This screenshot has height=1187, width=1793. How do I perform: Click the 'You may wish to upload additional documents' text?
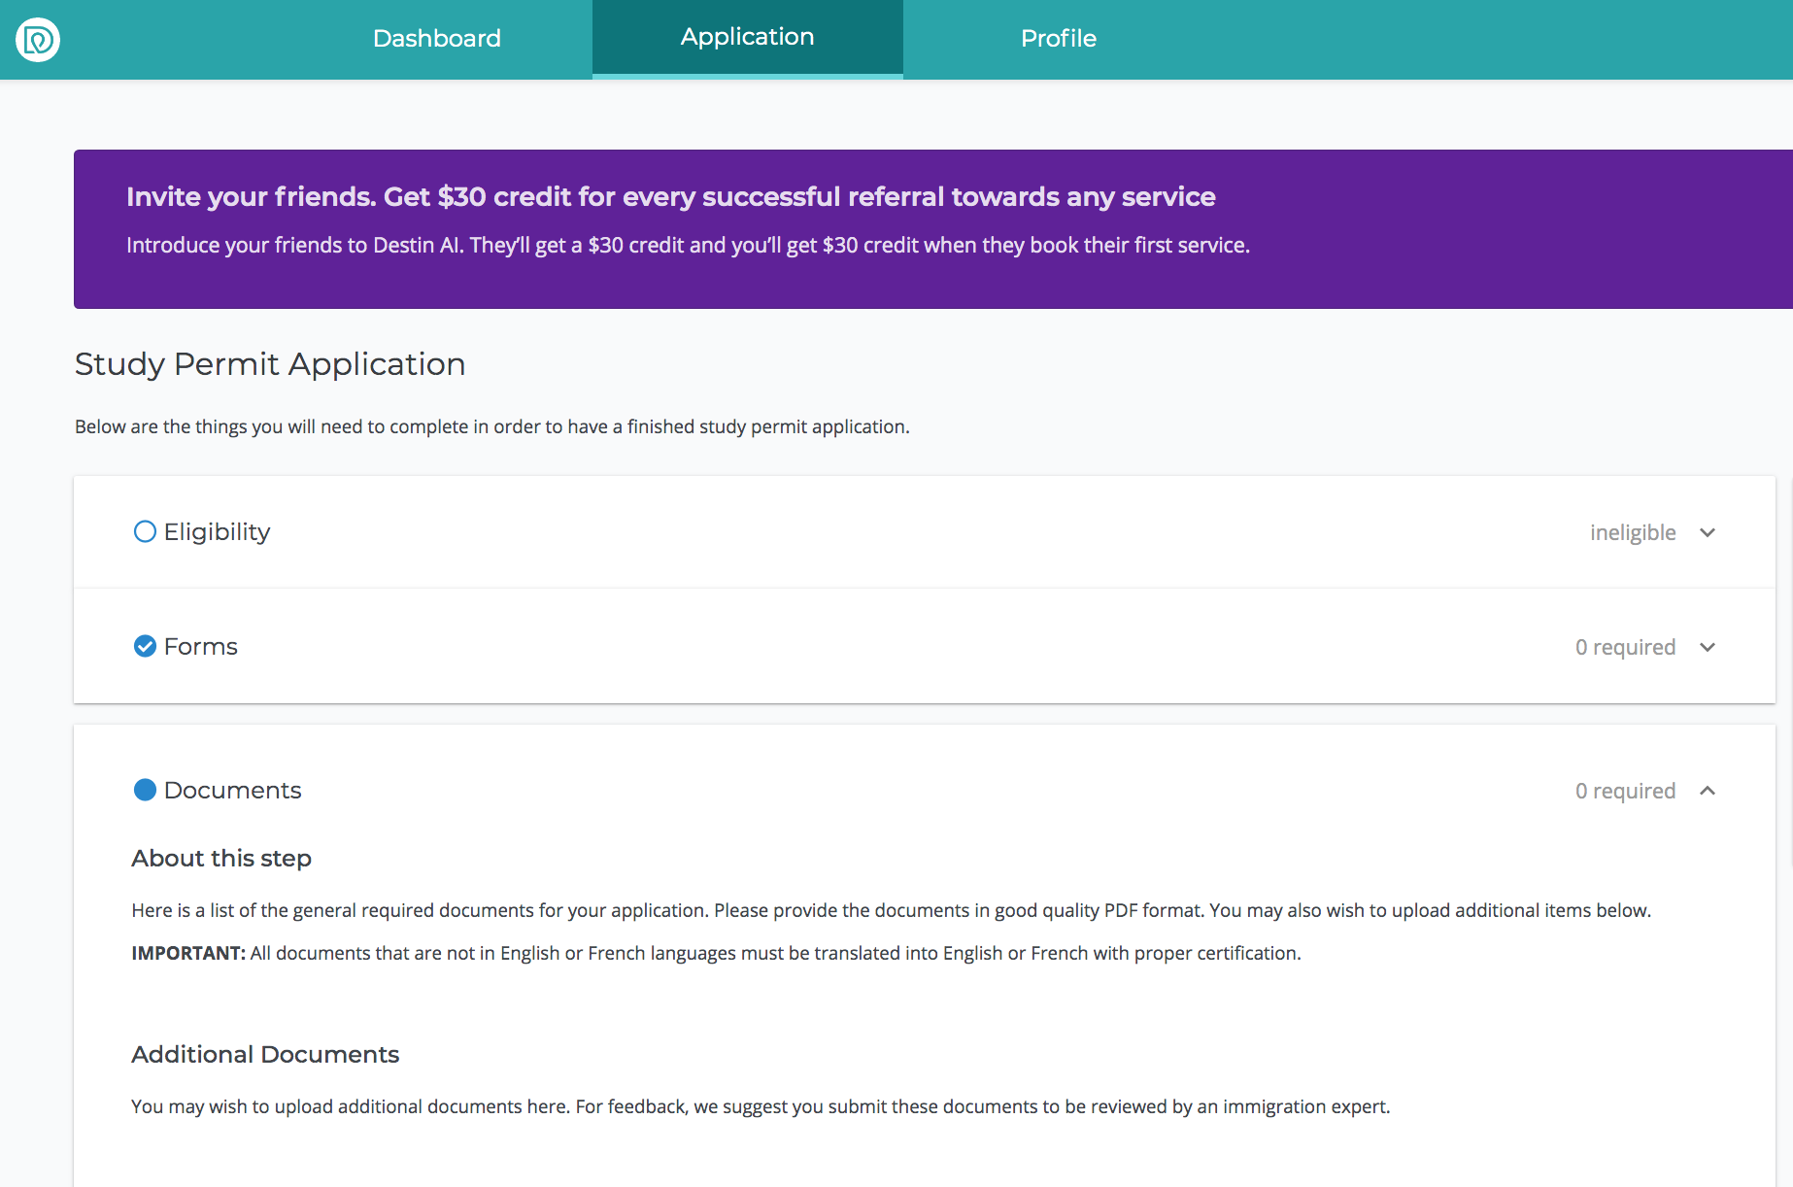tap(761, 1106)
